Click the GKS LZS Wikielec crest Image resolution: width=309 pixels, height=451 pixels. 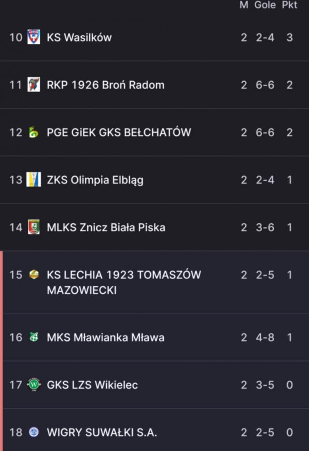pyautogui.click(x=34, y=385)
